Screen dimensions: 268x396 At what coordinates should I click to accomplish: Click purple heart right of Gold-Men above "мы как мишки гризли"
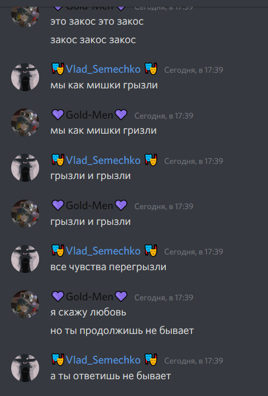tap(121, 115)
